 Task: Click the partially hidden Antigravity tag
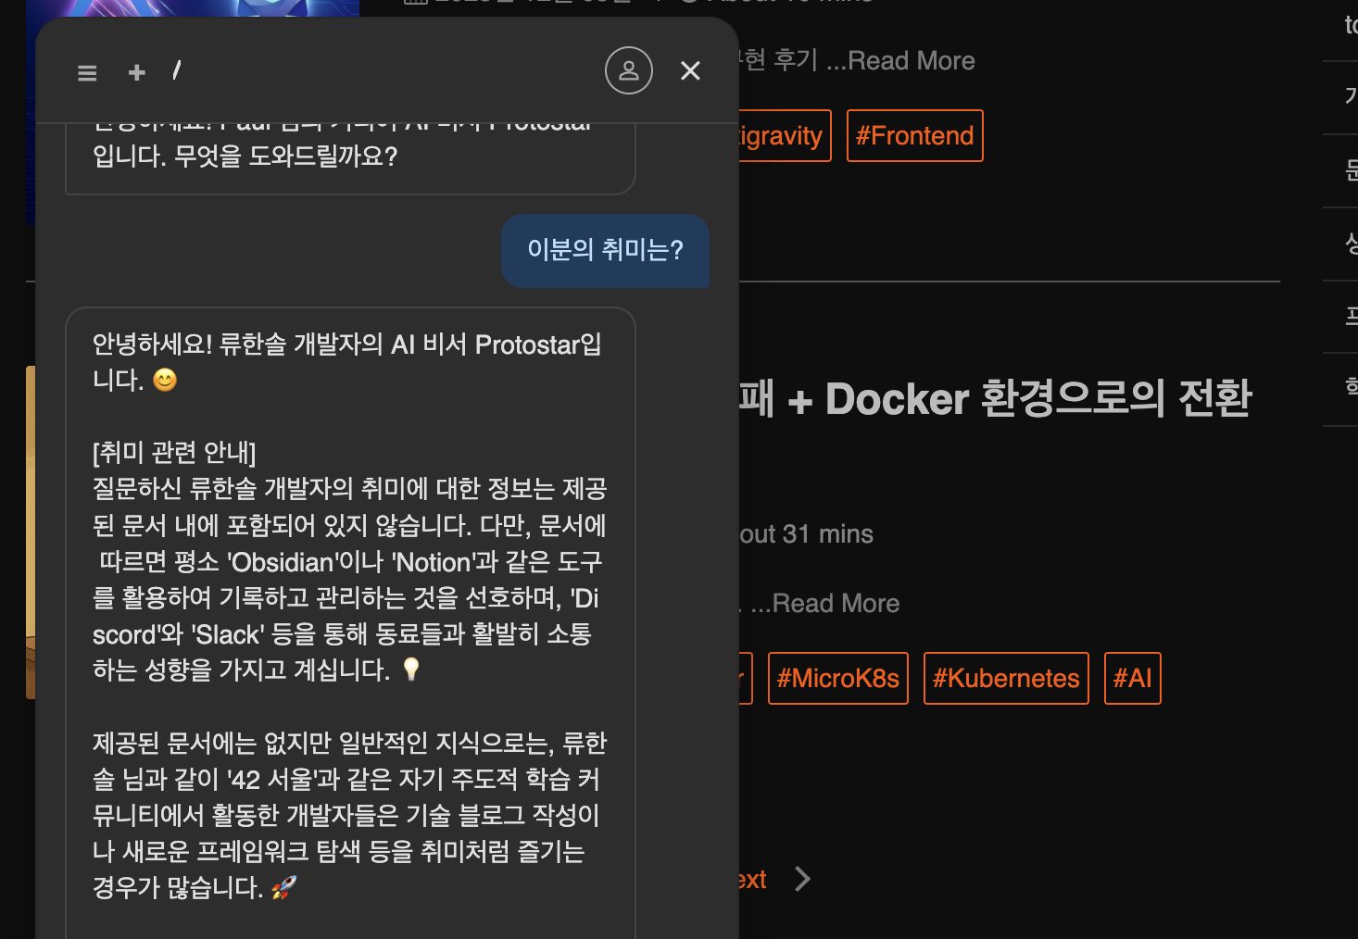(783, 136)
